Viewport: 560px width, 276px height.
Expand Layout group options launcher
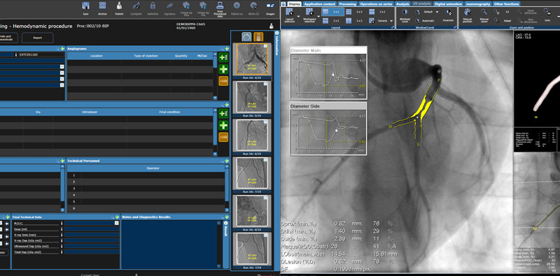(392, 27)
